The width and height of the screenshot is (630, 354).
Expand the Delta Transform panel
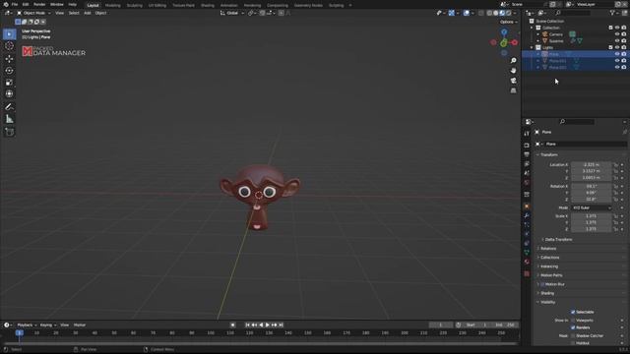point(558,240)
